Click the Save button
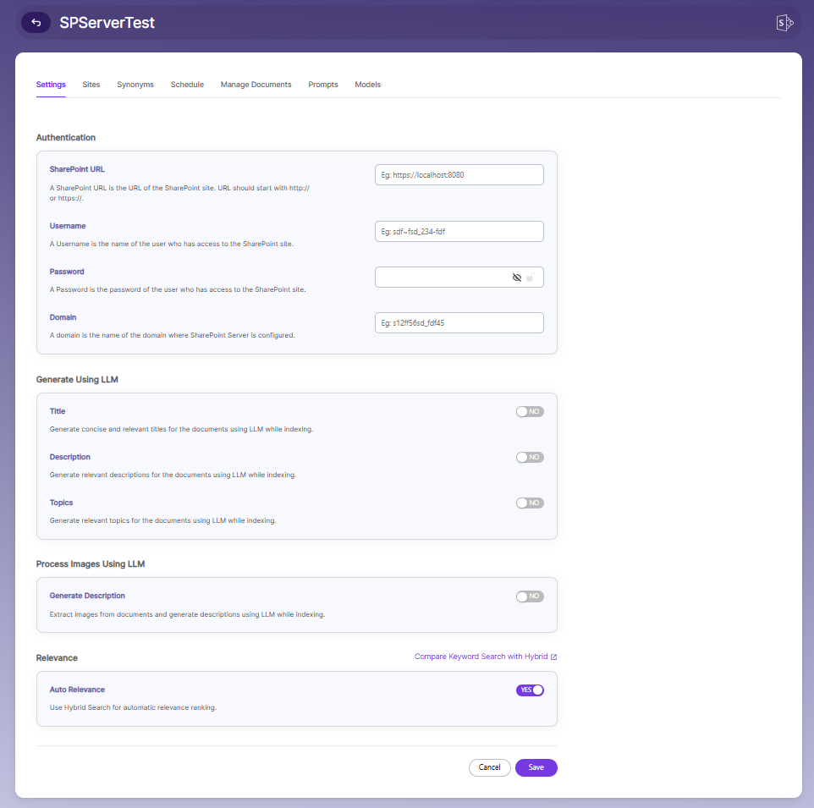Viewport: 814px width, 808px height. point(536,767)
